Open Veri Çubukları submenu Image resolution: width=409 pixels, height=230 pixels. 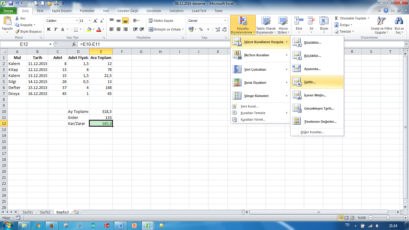point(260,69)
